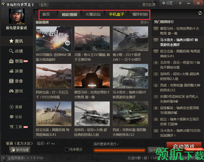This screenshot has height=162, width=204.
Task: Click the 延迟: 47 ms latency text
Action: 46,143
